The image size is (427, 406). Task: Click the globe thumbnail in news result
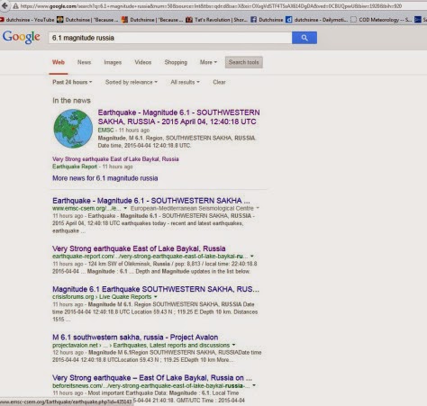tap(73, 129)
